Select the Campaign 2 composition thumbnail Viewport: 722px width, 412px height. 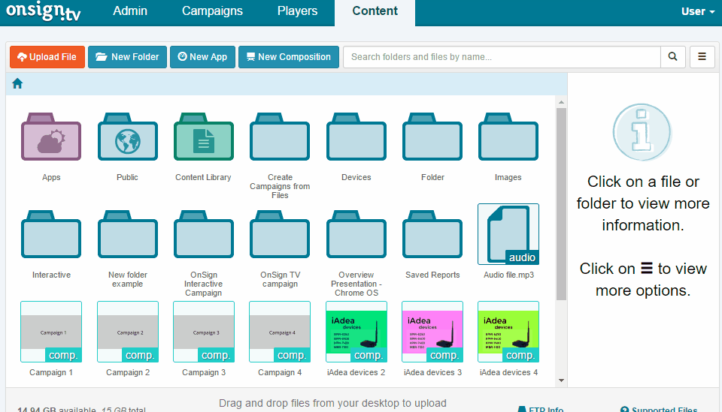(x=128, y=332)
